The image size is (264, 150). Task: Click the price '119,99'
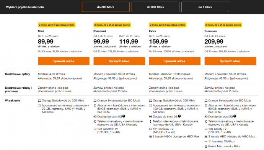129,41
